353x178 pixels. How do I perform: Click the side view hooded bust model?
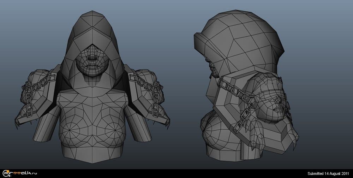(246, 85)
